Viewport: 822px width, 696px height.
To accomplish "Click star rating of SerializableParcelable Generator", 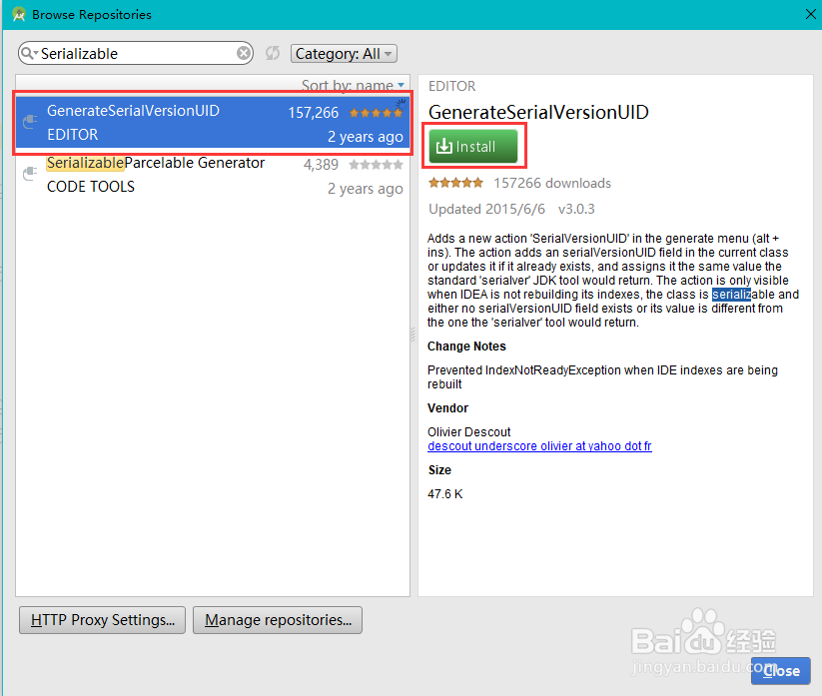I will click(377, 165).
